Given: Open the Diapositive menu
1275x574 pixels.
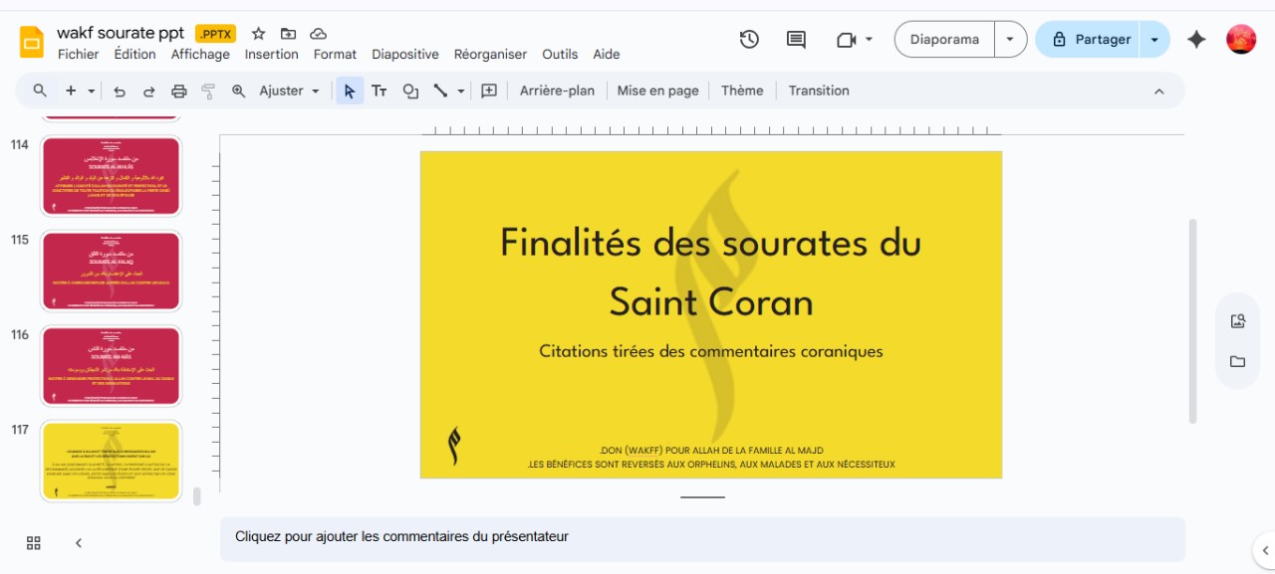Looking at the screenshot, I should point(404,55).
